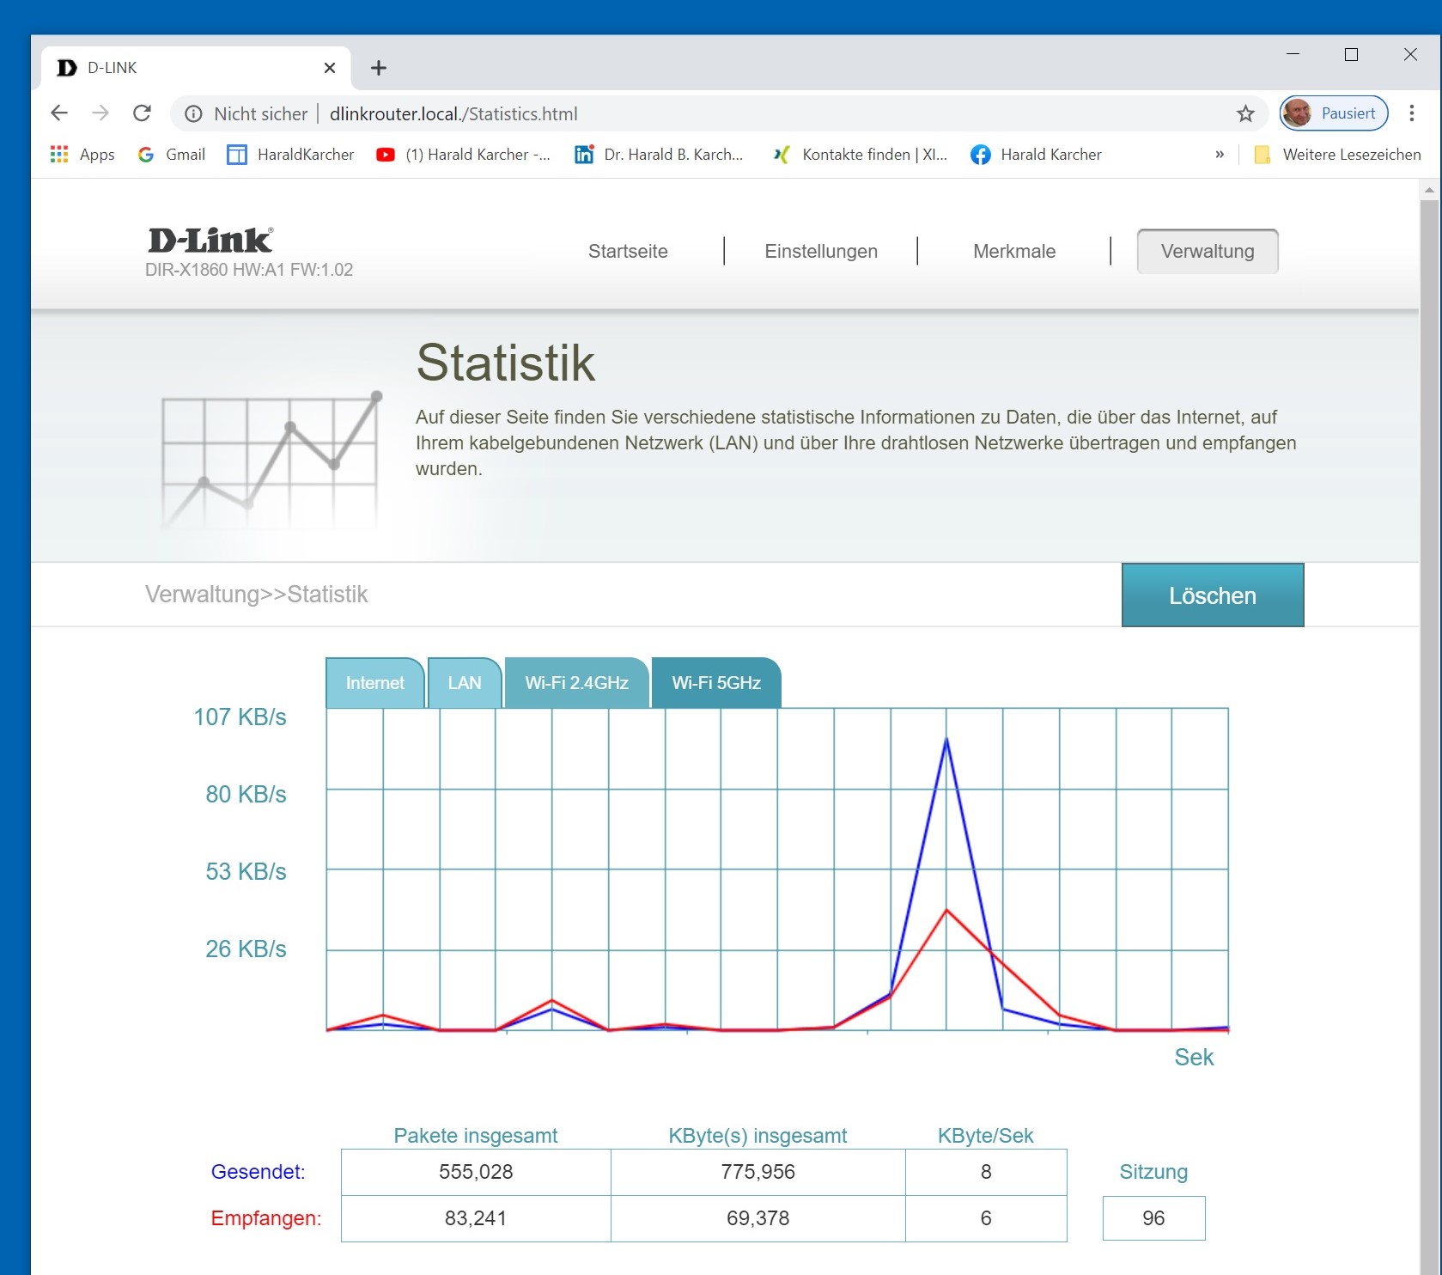
Task: Click the Statistik chart illustration
Action: tap(271, 461)
